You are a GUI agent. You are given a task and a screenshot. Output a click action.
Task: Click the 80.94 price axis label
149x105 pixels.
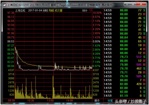click(x=11, y=66)
